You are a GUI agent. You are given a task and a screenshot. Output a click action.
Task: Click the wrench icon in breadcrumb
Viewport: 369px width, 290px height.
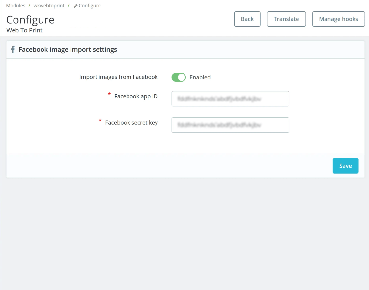pyautogui.click(x=75, y=6)
